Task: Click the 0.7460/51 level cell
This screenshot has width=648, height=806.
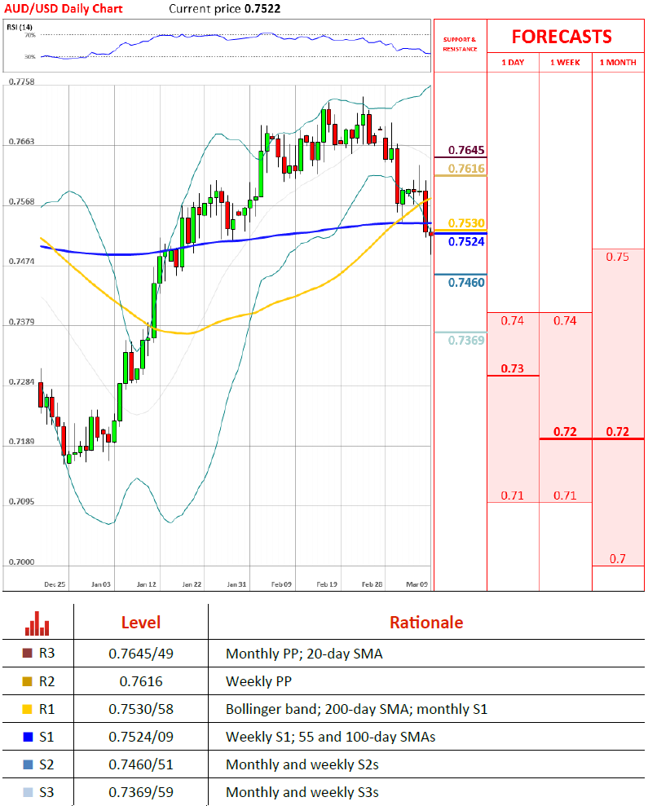Action: tap(141, 764)
